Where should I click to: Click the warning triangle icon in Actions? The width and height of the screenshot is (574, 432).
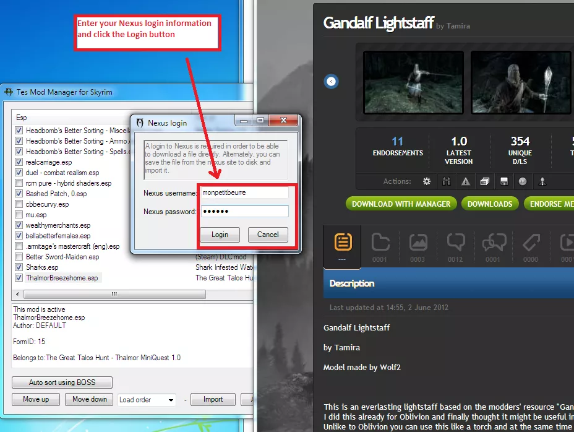point(466,181)
